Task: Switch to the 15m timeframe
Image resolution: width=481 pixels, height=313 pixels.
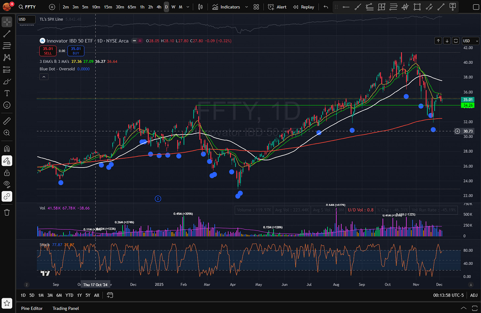Action: click(x=108, y=7)
